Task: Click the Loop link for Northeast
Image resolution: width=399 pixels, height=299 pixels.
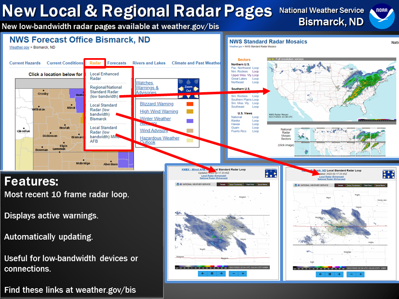Action: (256, 82)
